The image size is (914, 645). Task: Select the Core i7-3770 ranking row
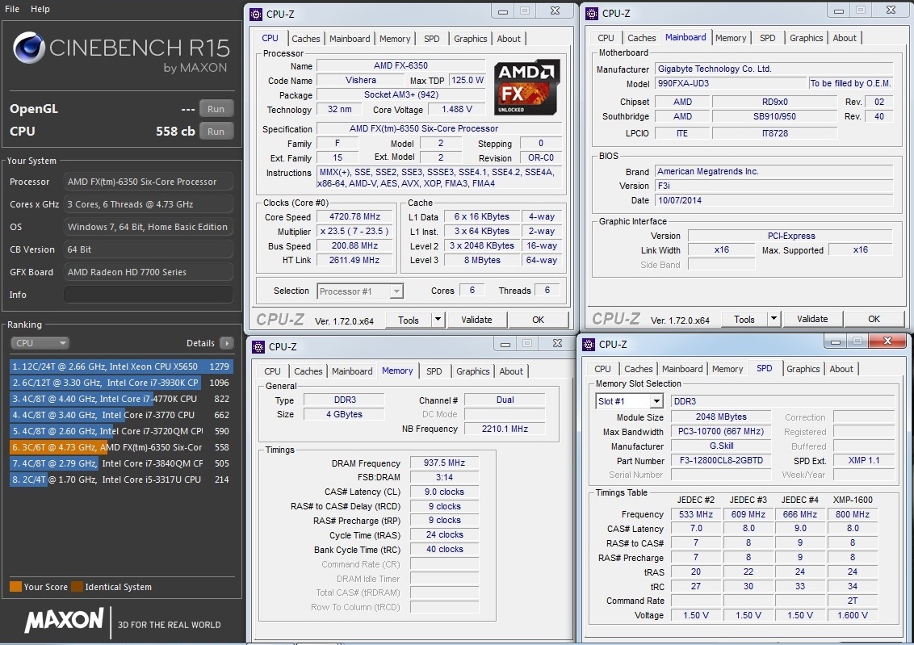pos(121,416)
